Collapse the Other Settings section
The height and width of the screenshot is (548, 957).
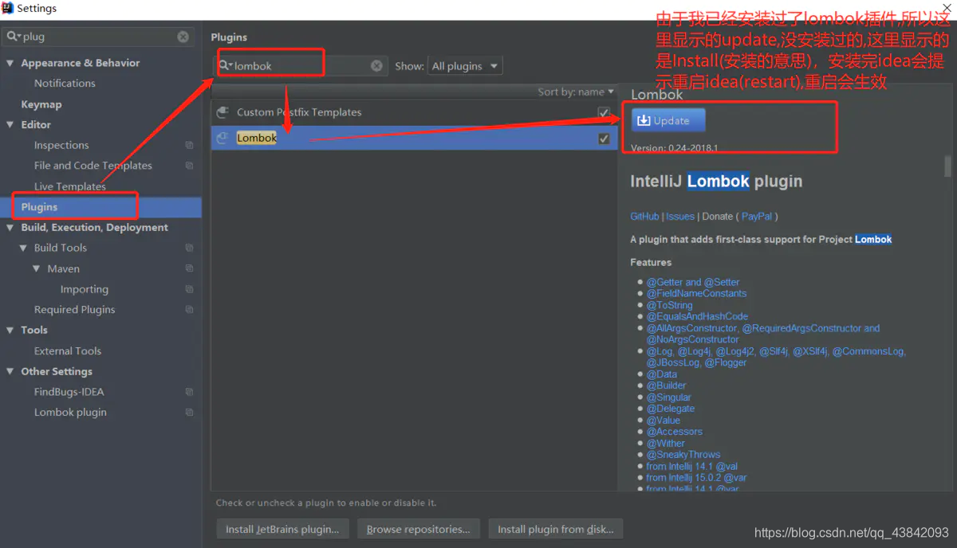pos(10,372)
